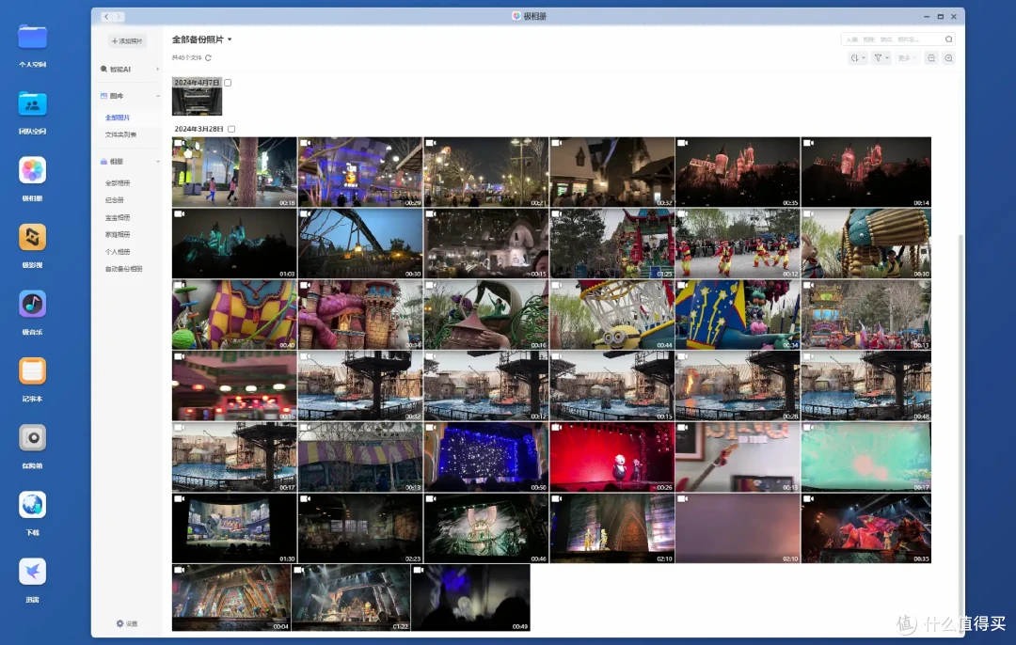Open settings via the sidebar gear icon
This screenshot has width=1016, height=645.
tap(119, 623)
